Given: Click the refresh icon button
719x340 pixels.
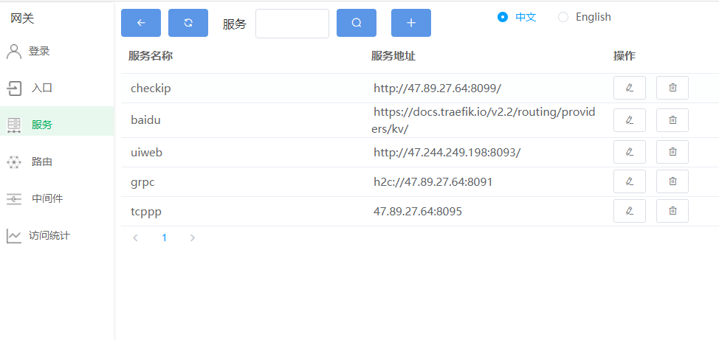Looking at the screenshot, I should [188, 23].
